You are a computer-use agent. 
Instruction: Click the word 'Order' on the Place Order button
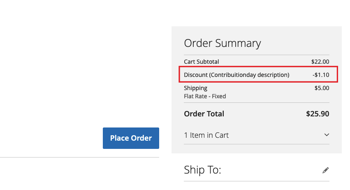click(141, 138)
